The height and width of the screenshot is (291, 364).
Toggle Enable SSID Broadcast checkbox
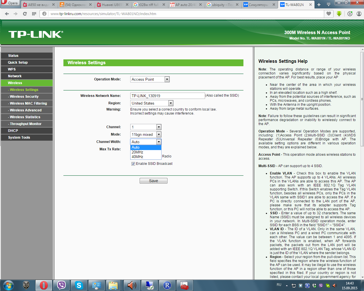coord(133,164)
